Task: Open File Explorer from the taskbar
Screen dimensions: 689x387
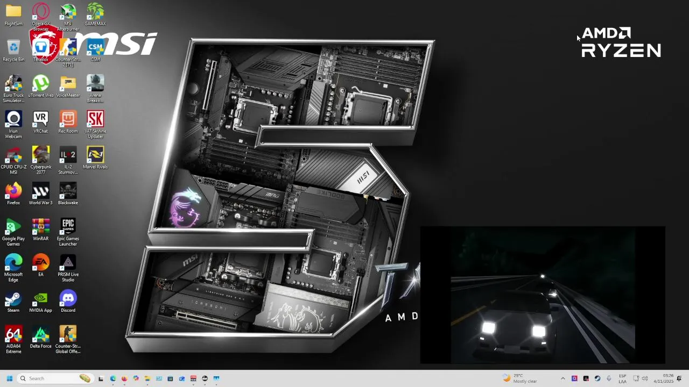Action: tap(147, 378)
